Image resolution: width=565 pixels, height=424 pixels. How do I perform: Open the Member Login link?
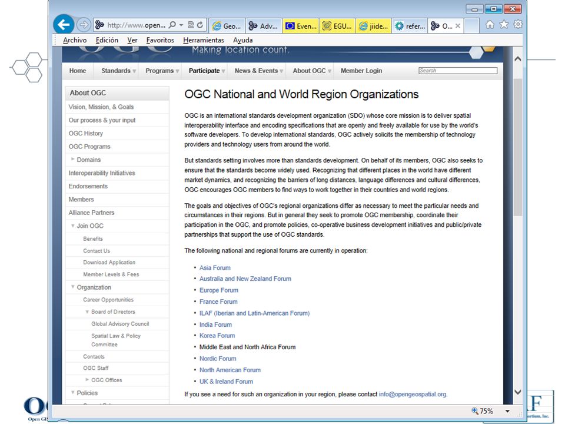(361, 71)
